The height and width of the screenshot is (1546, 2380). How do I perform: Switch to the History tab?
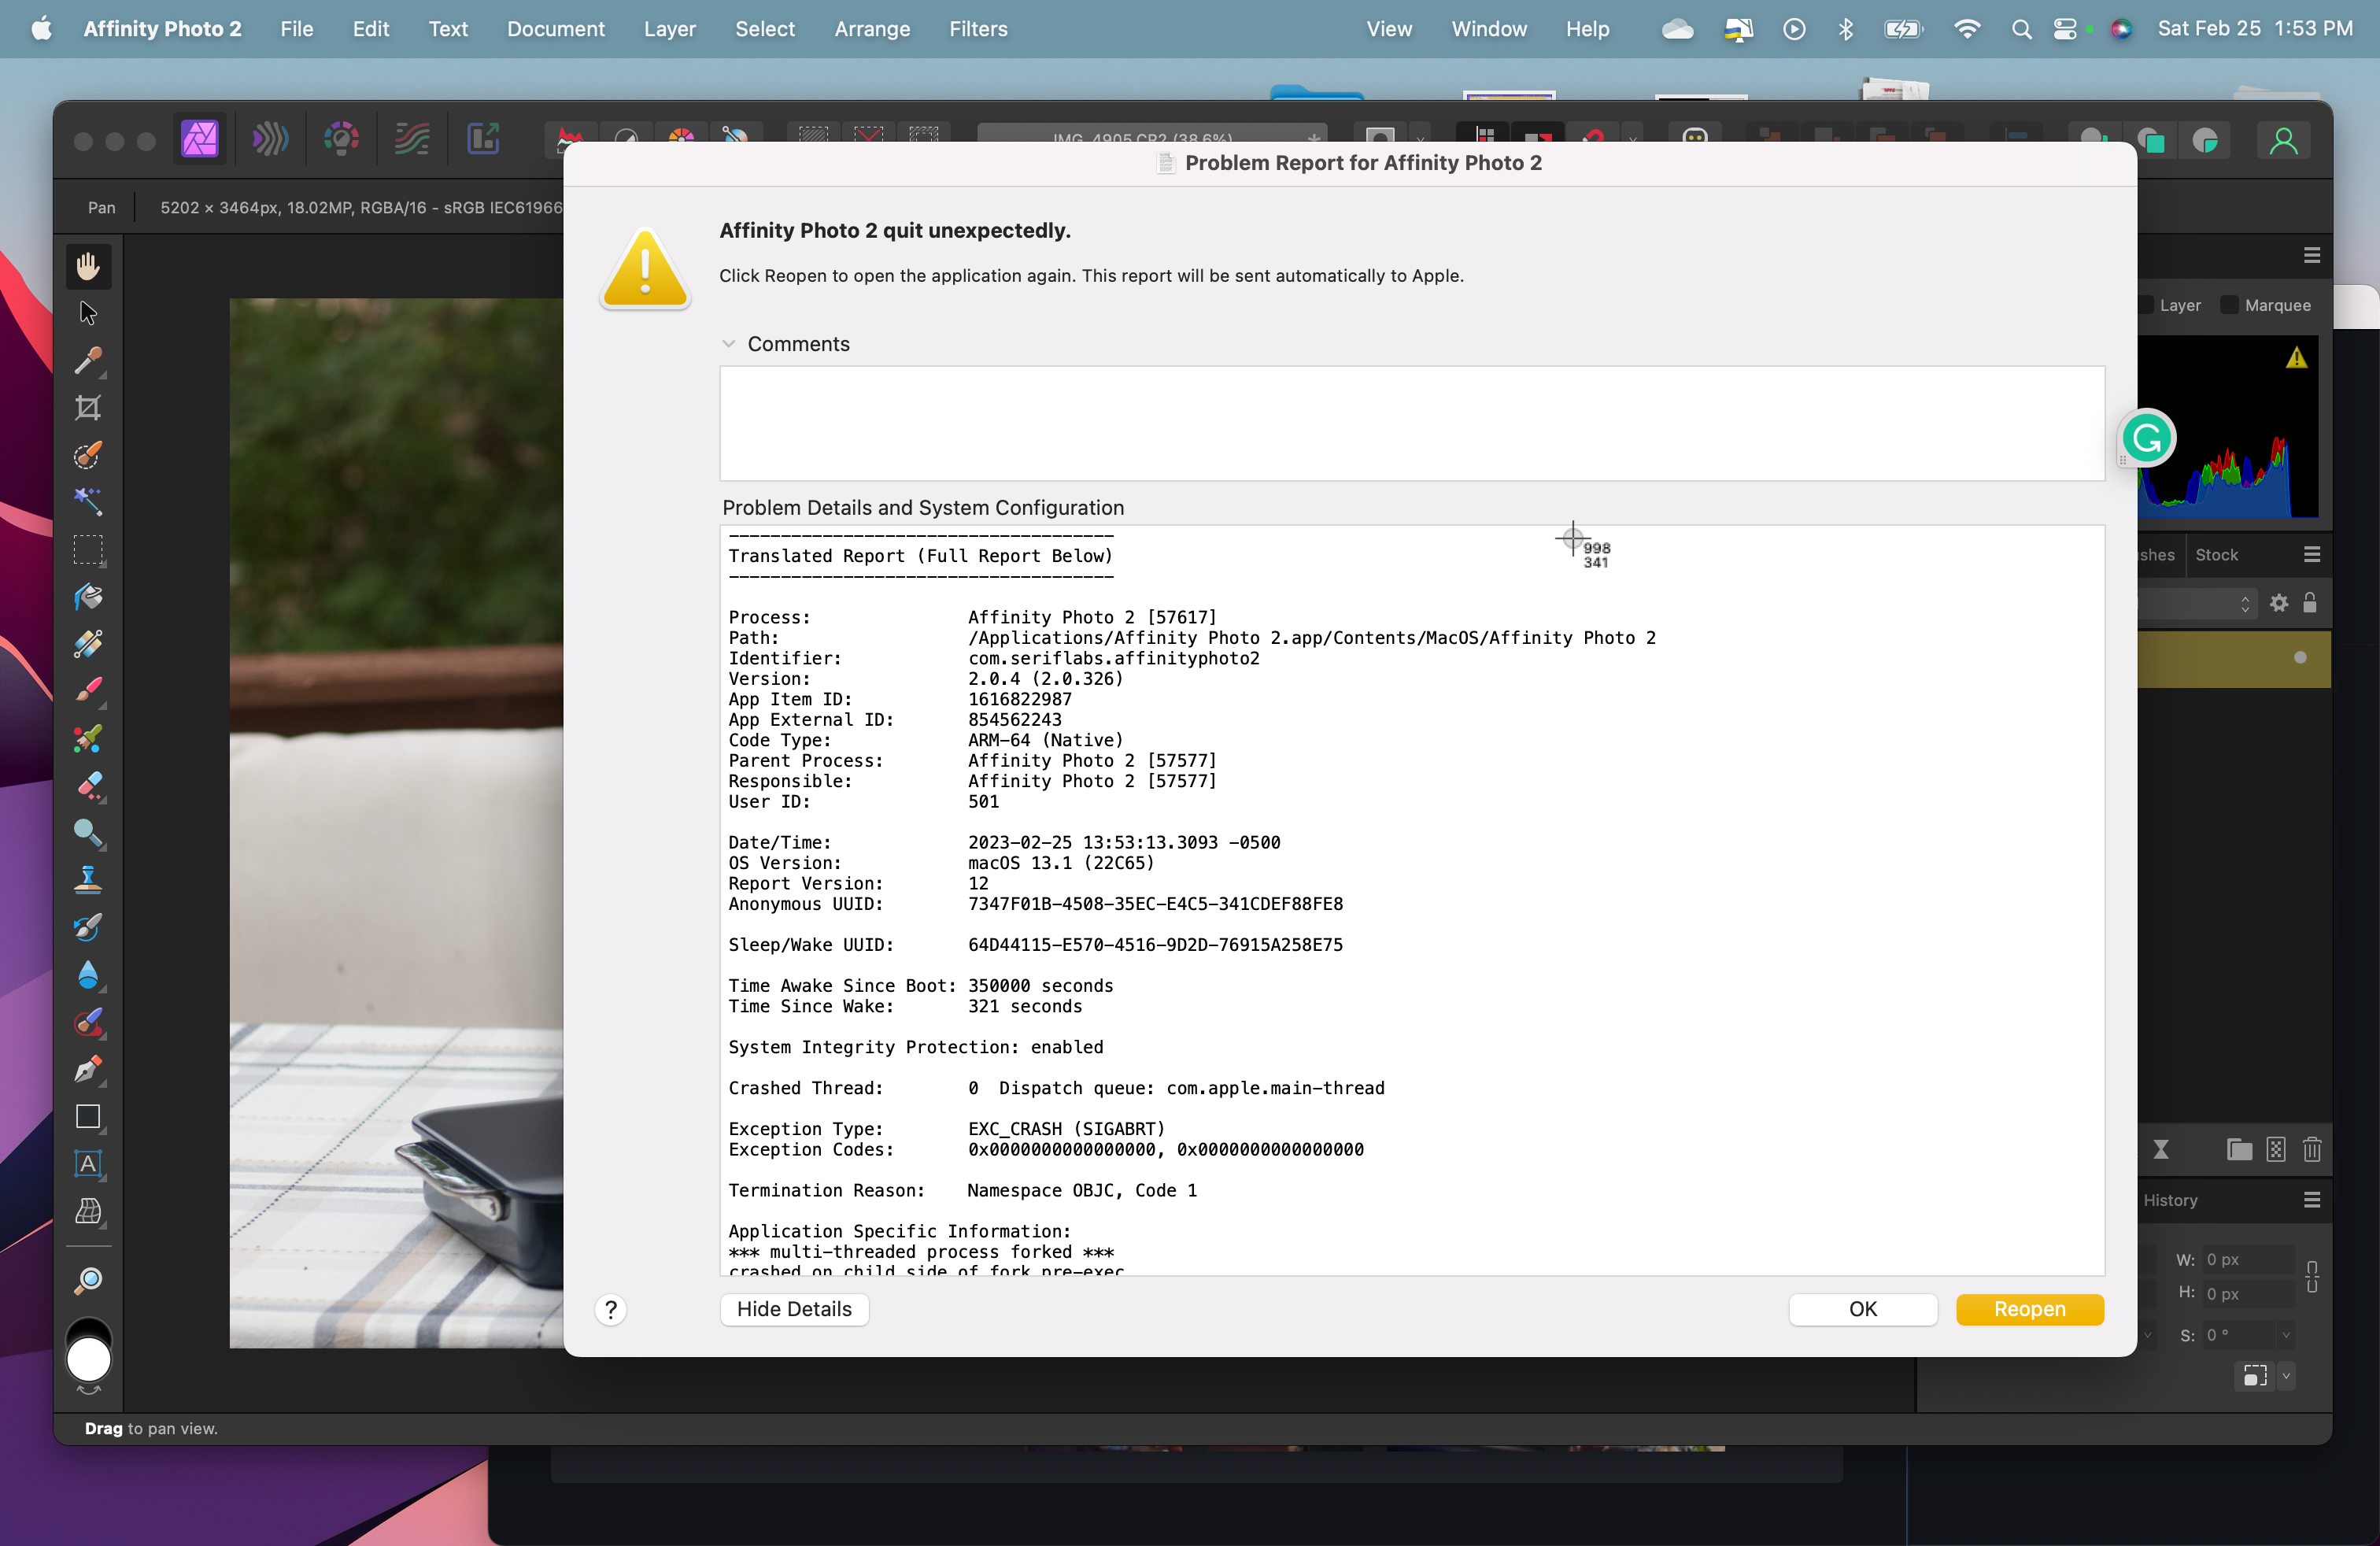(2170, 1200)
